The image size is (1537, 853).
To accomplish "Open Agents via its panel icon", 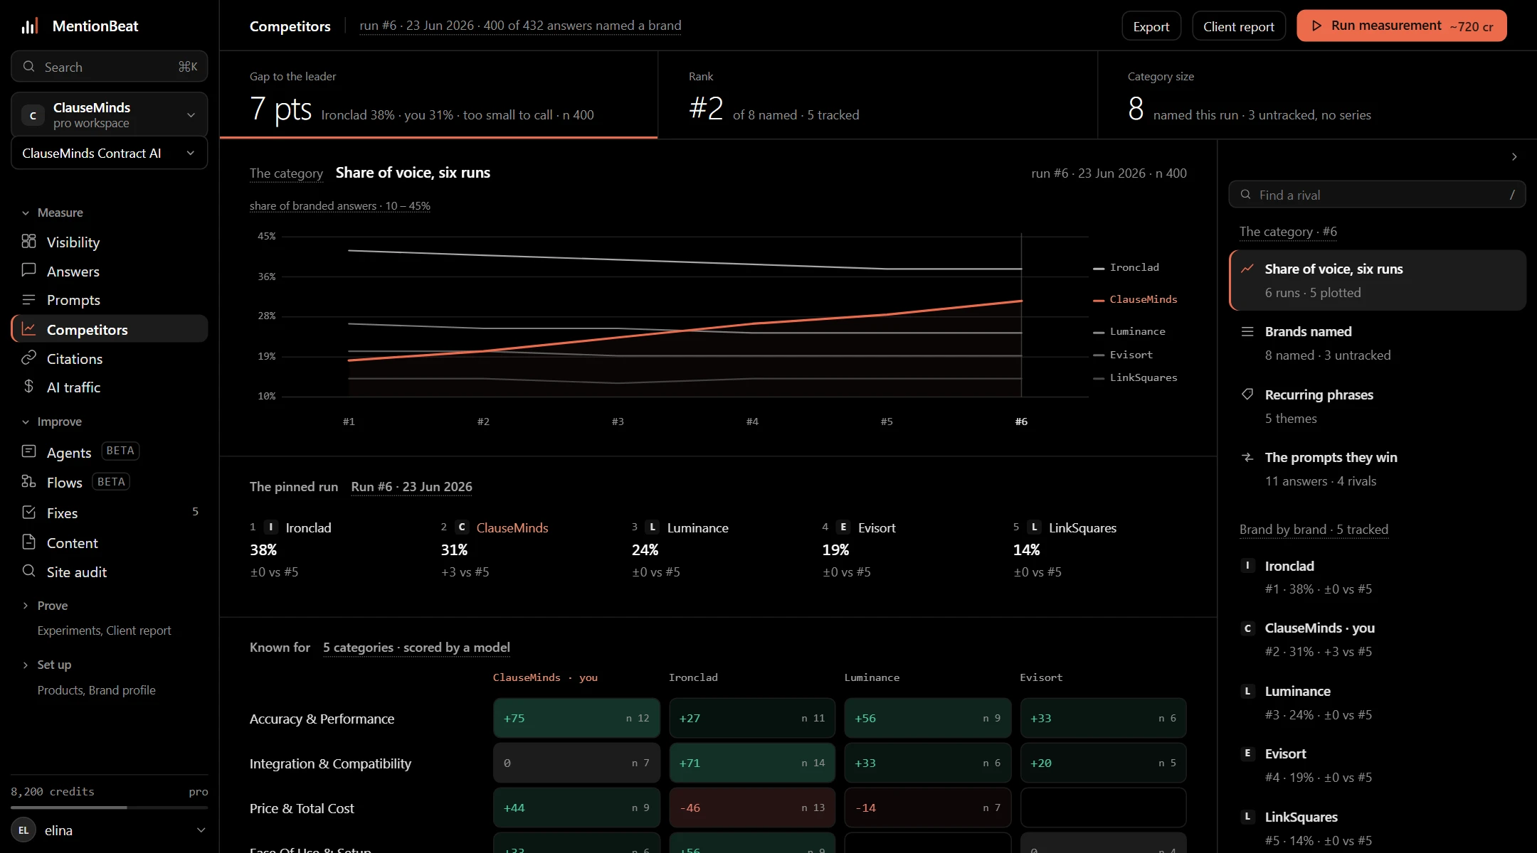I will (x=28, y=452).
